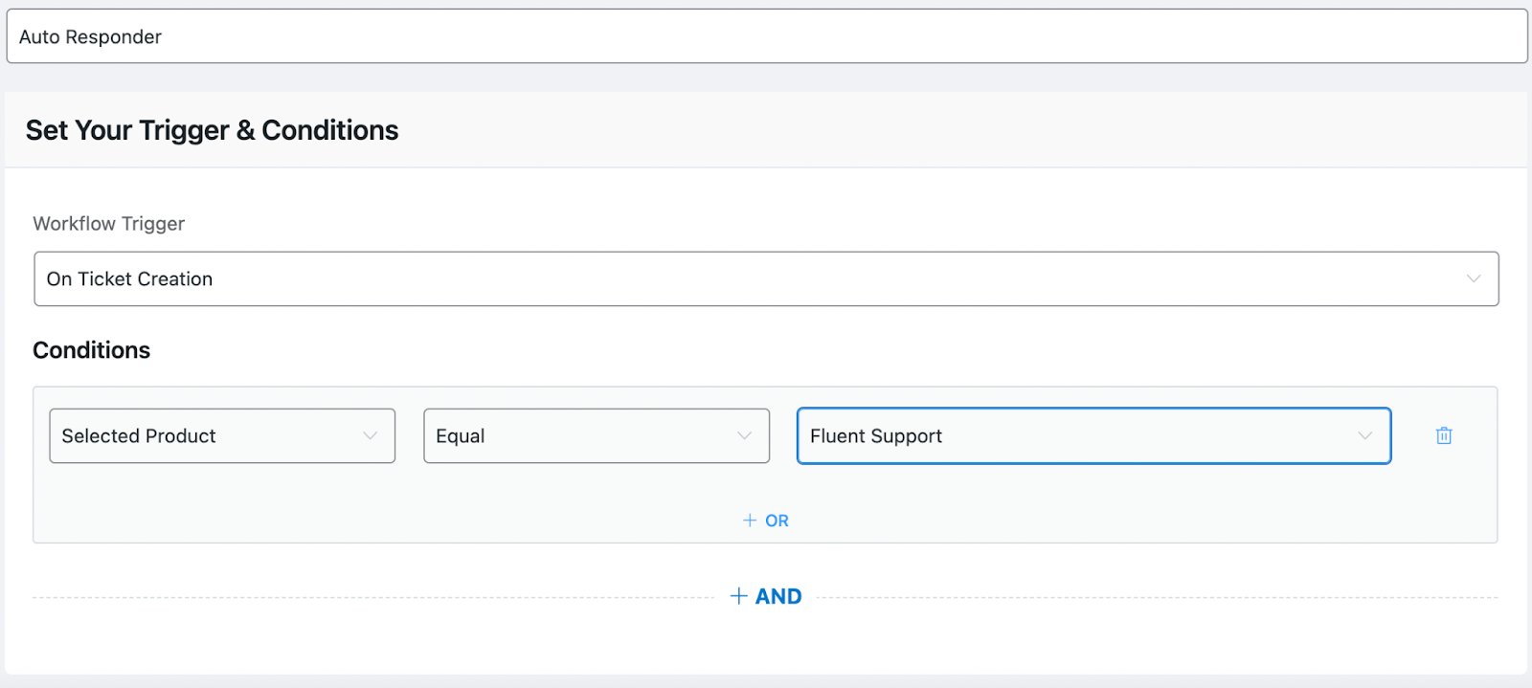Delete the Selected Product condition row
This screenshot has height=688, width=1532.
[1444, 436]
